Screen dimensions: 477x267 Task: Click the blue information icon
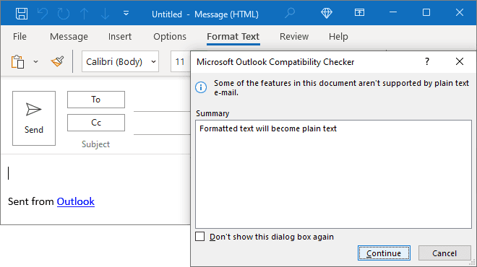click(x=201, y=87)
